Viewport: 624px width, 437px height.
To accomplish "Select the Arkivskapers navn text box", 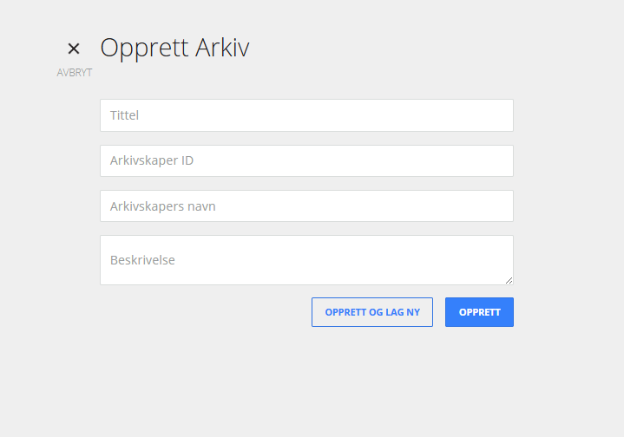I will pos(306,206).
